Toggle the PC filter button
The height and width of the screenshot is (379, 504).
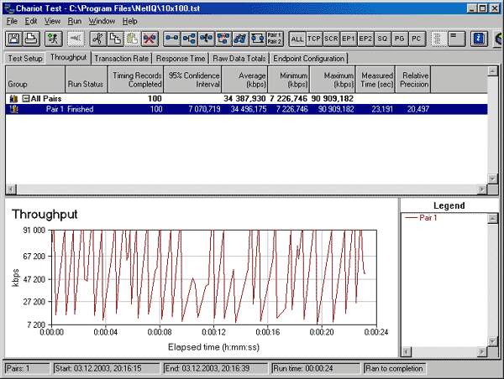tap(417, 39)
